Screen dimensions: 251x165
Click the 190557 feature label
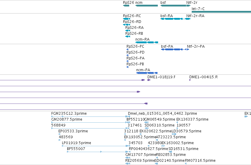point(183,125)
